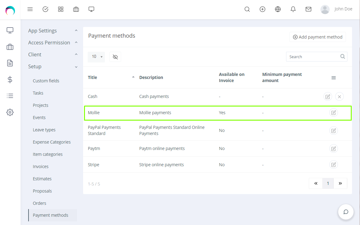Open the rows-per-page dropdown showing 10
This screenshot has height=225, width=360.
click(x=96, y=57)
